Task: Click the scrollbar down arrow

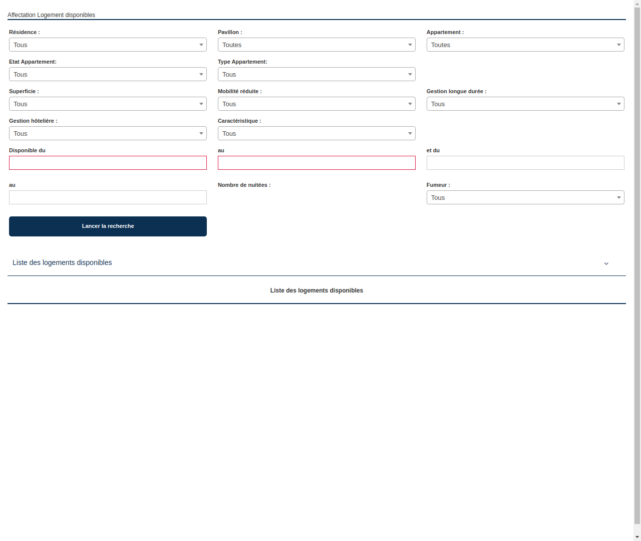Action: click(x=636, y=537)
